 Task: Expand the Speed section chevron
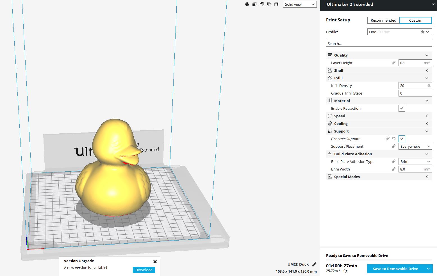pyautogui.click(x=427, y=116)
